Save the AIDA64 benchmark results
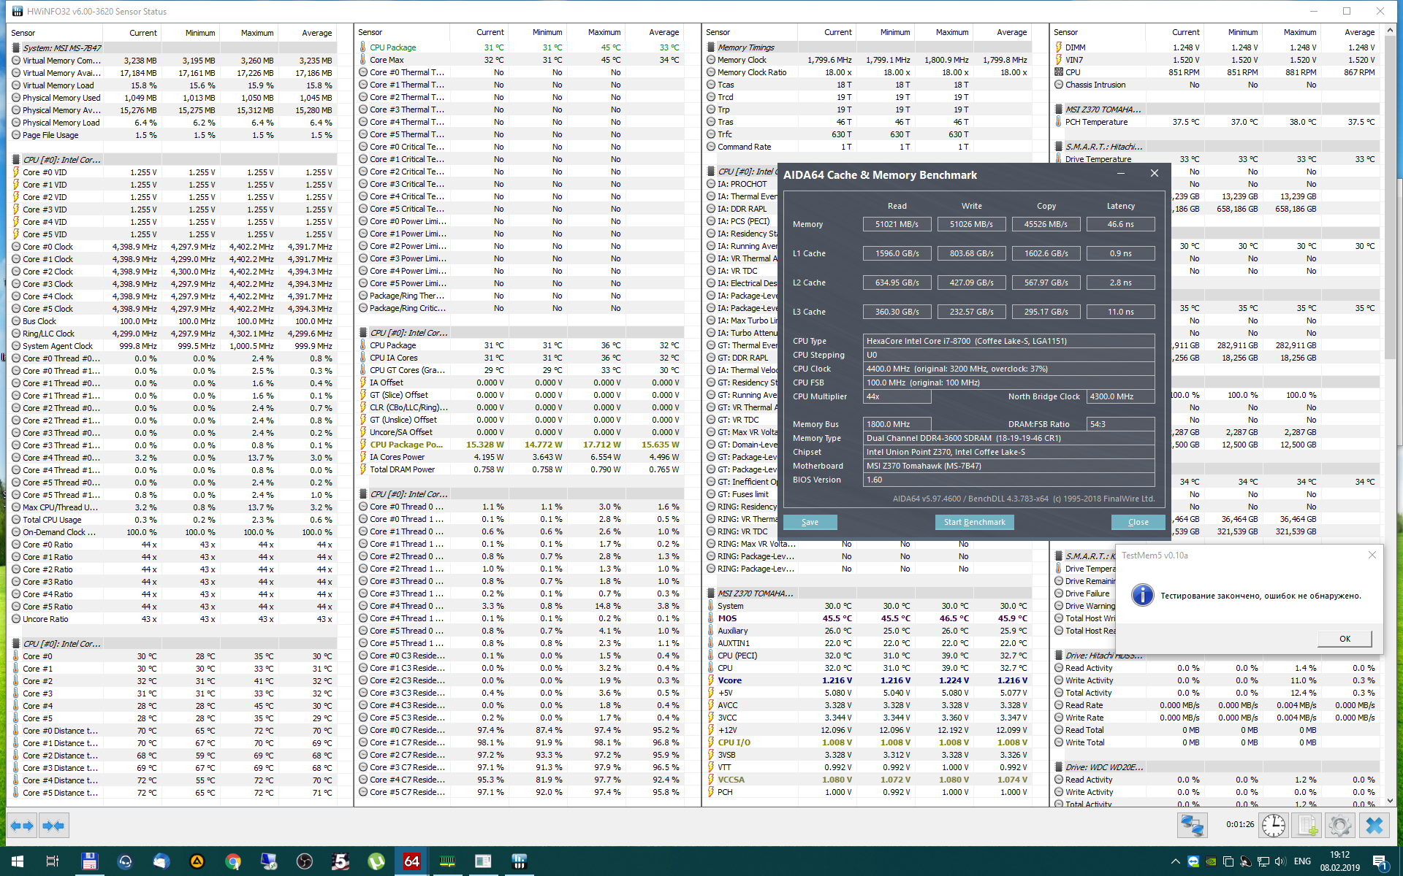1403x876 pixels. [810, 522]
